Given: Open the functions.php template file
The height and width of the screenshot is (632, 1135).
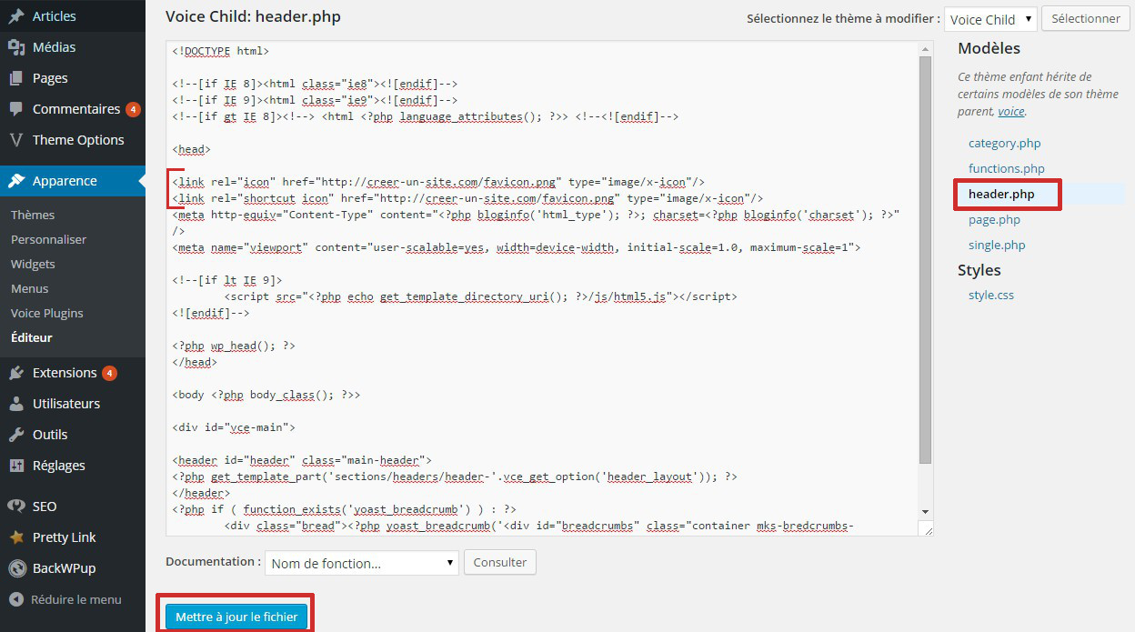Looking at the screenshot, I should point(1007,168).
